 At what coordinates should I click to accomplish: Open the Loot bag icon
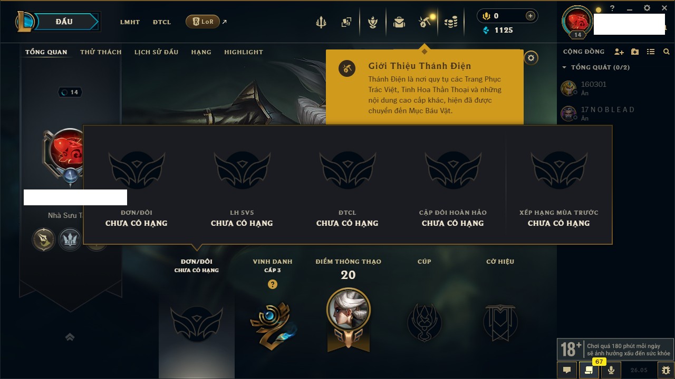[399, 22]
